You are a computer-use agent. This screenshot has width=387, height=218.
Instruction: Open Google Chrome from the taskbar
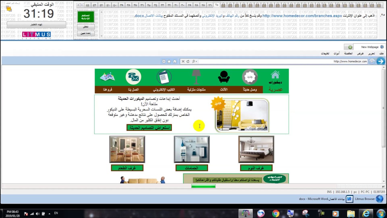276,214
